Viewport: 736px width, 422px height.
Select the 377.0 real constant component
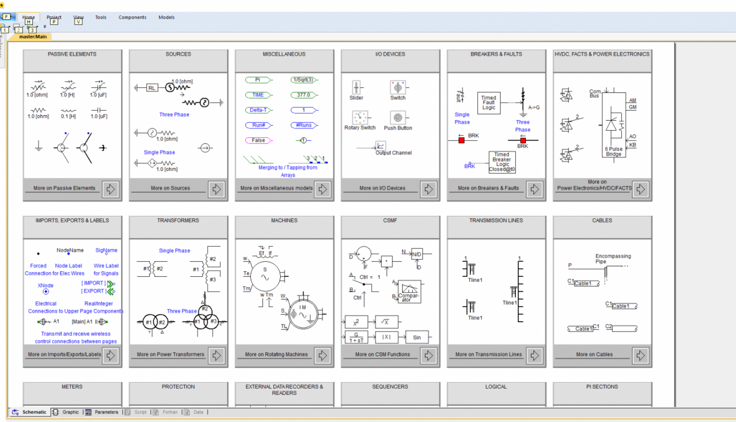(304, 95)
